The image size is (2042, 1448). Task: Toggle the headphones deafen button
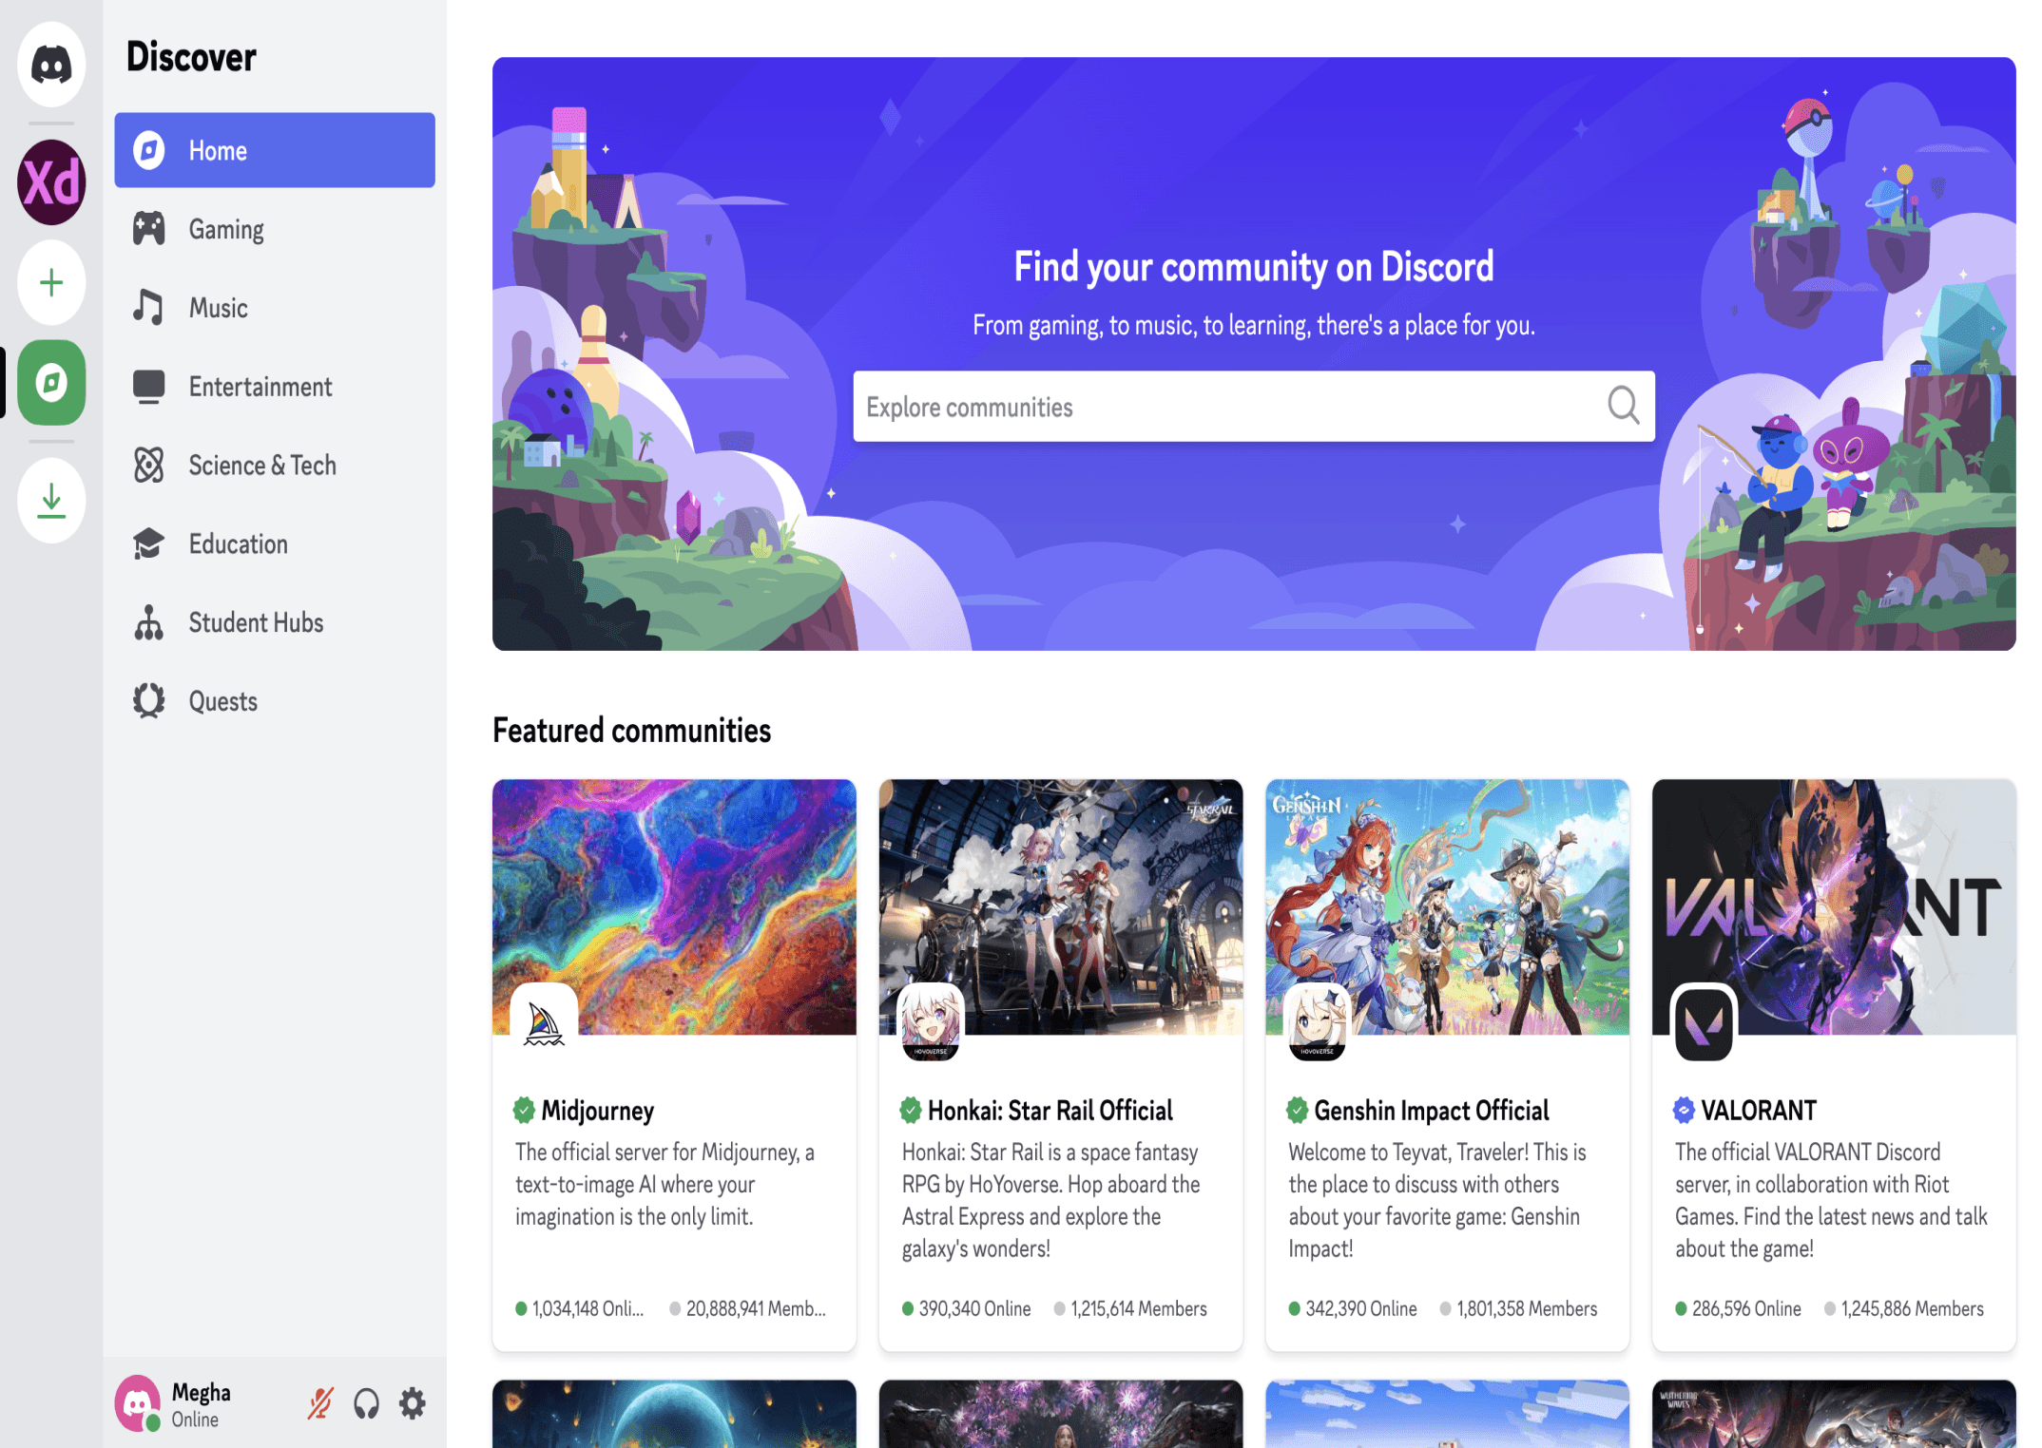tap(366, 1403)
